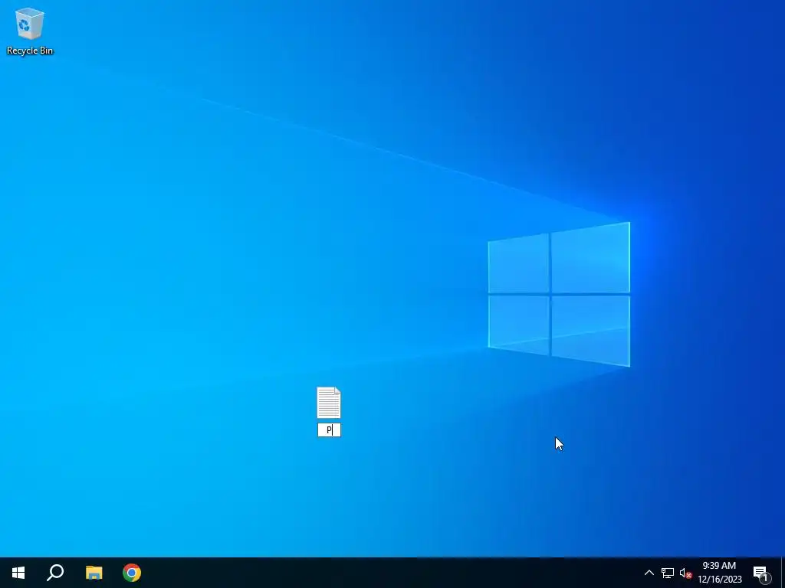
Task: Open network status tray icon
Action: click(x=668, y=573)
